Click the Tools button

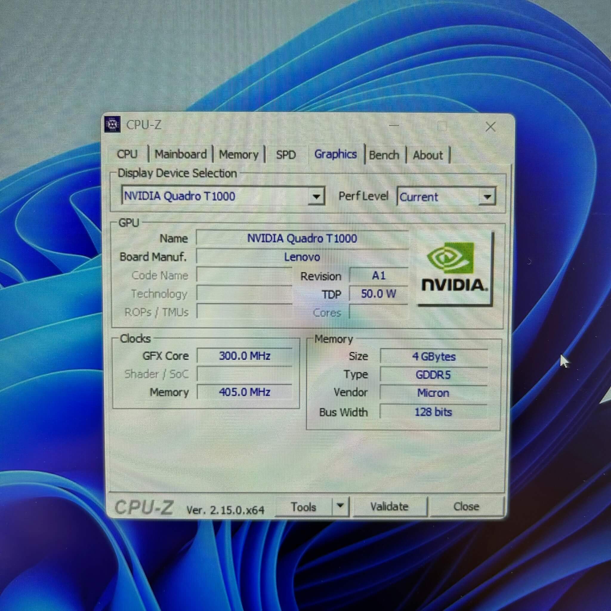(x=304, y=507)
